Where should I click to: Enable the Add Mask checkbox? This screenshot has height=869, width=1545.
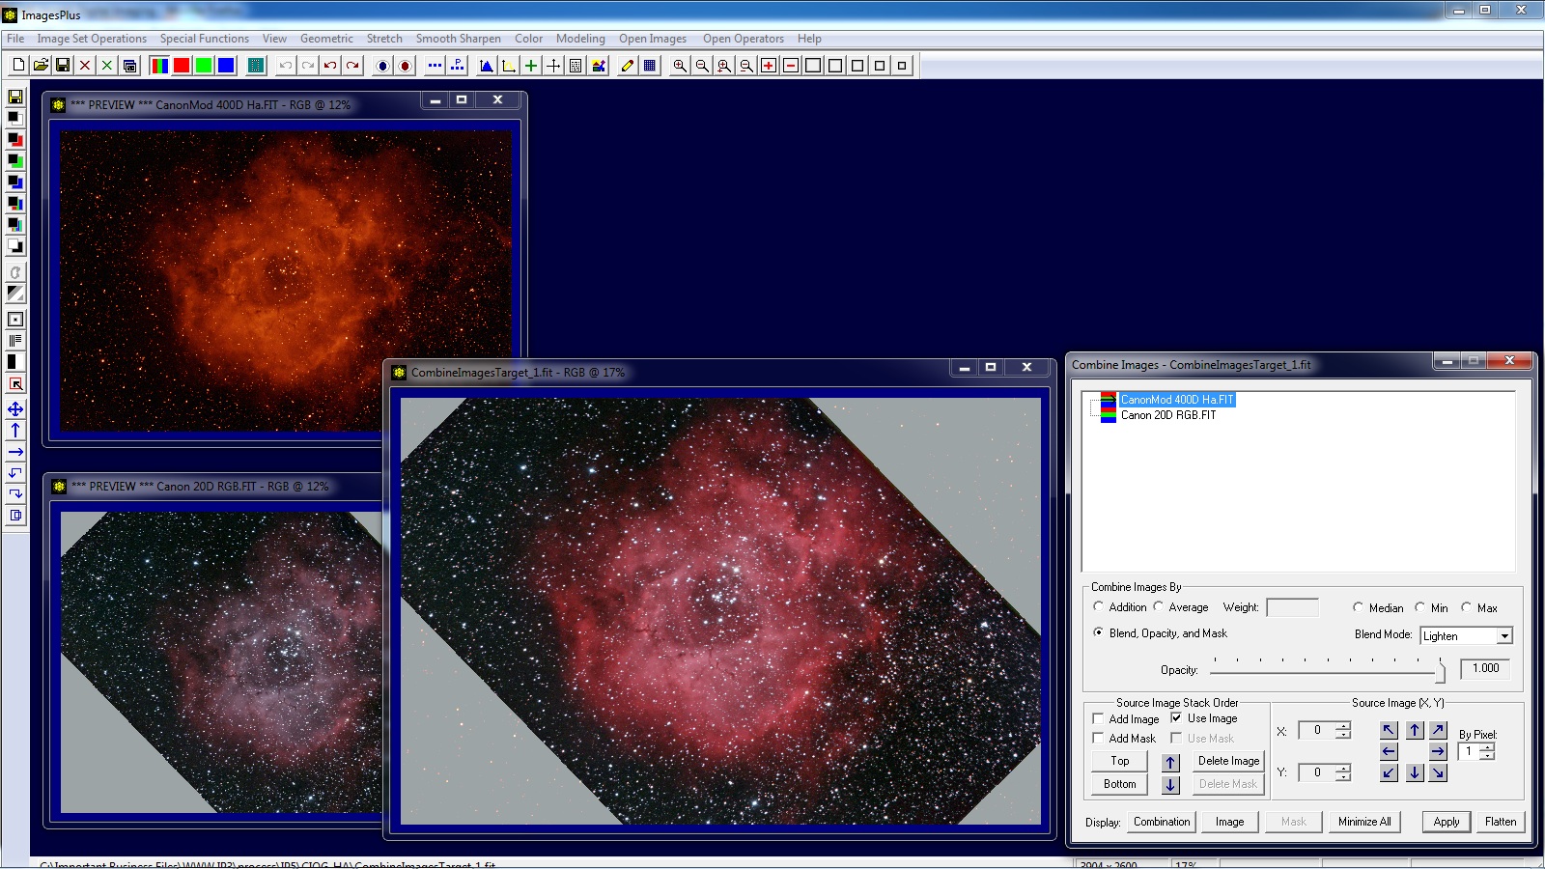click(x=1098, y=738)
